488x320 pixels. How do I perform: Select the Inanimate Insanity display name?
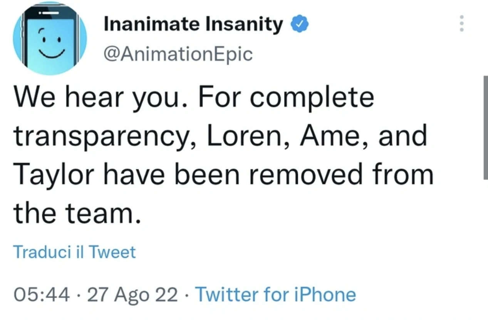tap(192, 23)
